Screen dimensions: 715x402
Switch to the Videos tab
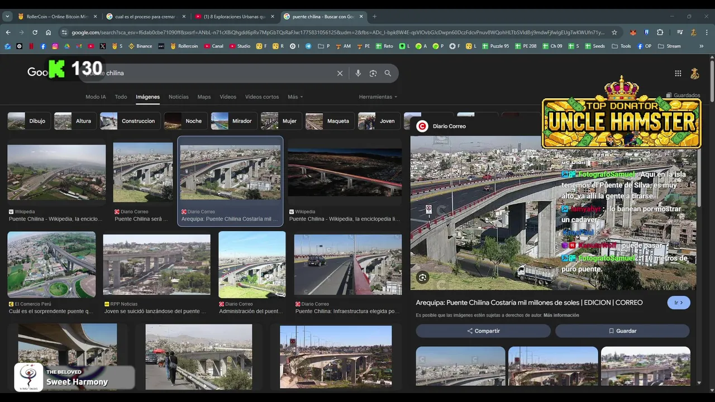(228, 97)
